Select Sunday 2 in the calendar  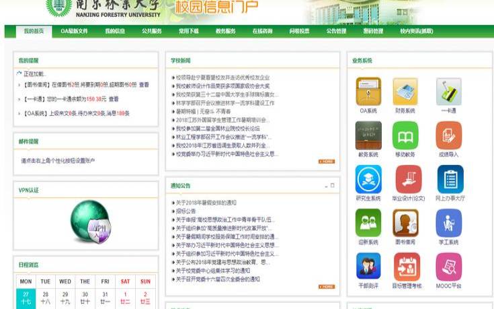(x=145, y=298)
